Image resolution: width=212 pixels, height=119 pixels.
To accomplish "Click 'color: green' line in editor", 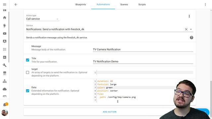I will [x=105, y=88].
